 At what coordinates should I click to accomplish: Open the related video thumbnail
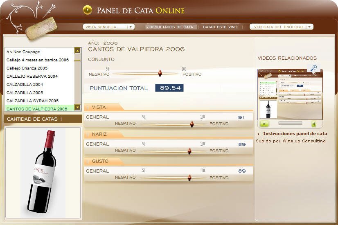click(290, 94)
